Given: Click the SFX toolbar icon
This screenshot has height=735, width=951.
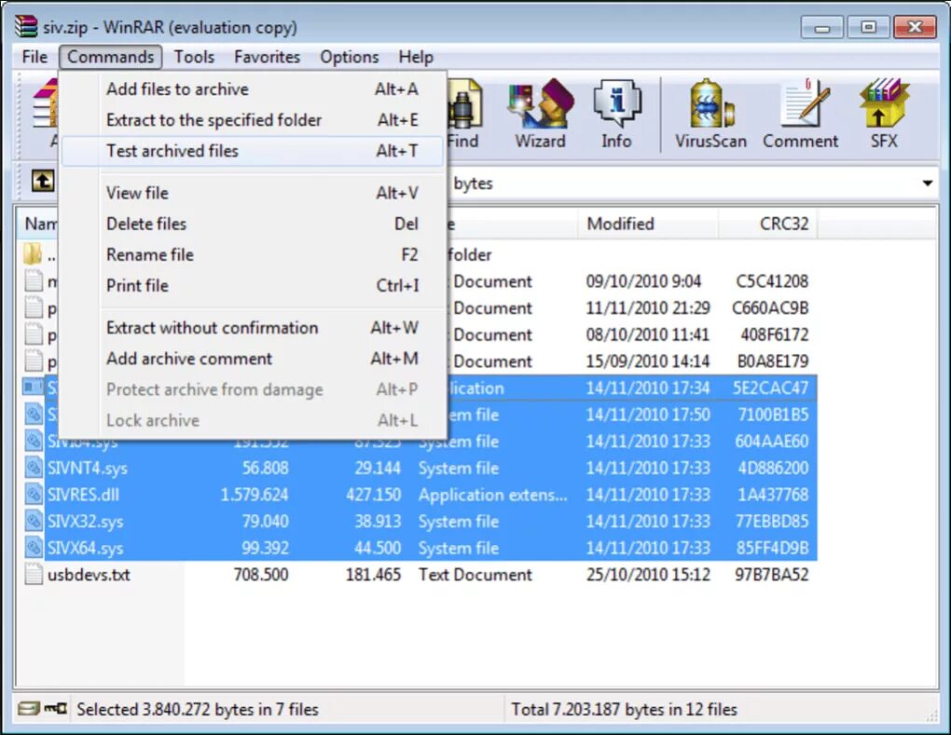Looking at the screenshot, I should tap(884, 114).
